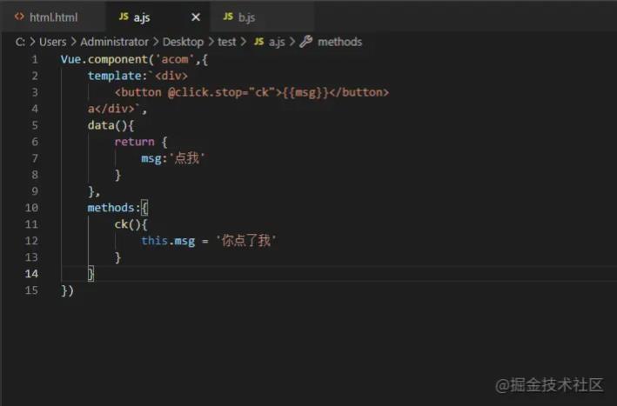617x406 pixels.
Task: Expand the Users breadcrumb segment
Action: point(52,42)
